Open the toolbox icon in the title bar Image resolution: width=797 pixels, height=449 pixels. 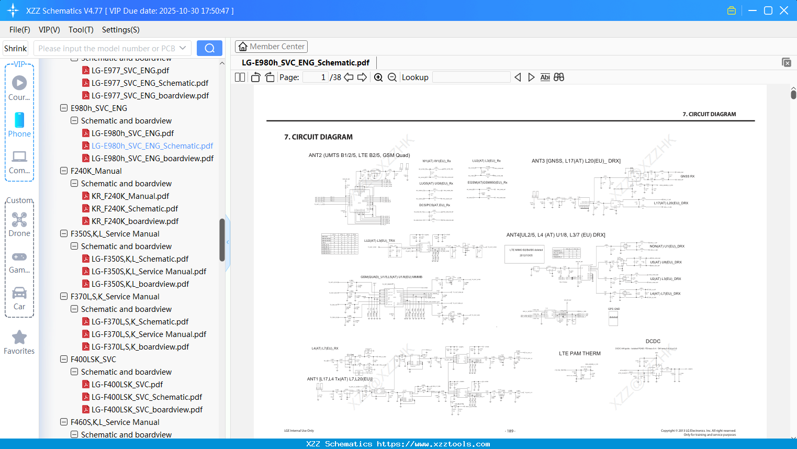click(x=732, y=10)
